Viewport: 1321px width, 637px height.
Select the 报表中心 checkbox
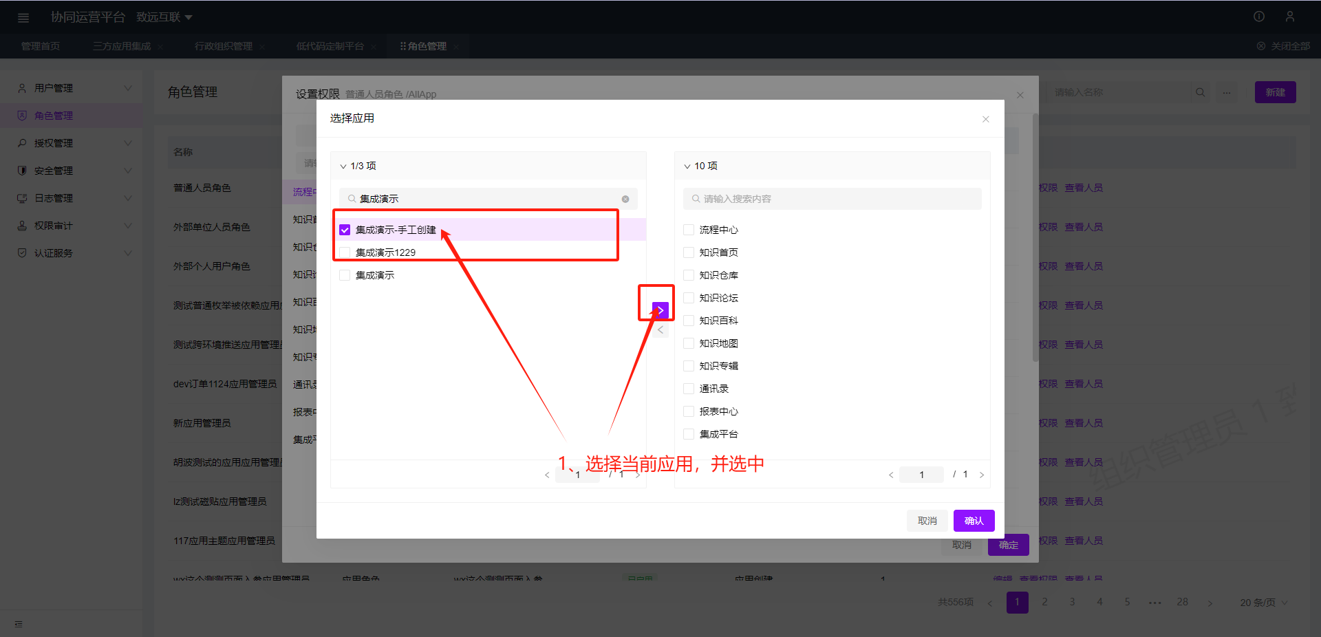point(689,411)
